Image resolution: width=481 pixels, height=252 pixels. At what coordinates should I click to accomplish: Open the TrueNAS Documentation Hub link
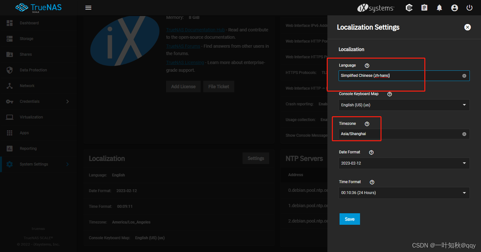195,30
